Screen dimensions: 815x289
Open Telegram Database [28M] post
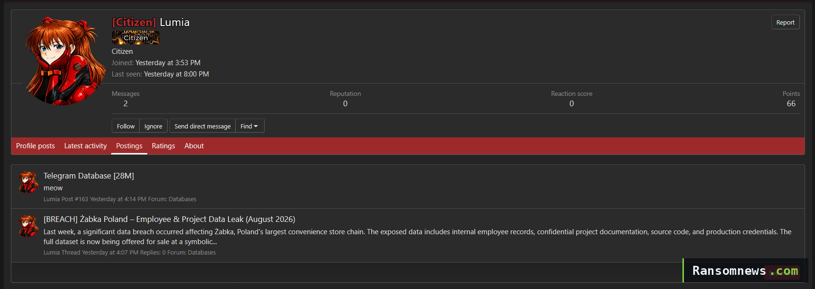pos(89,176)
